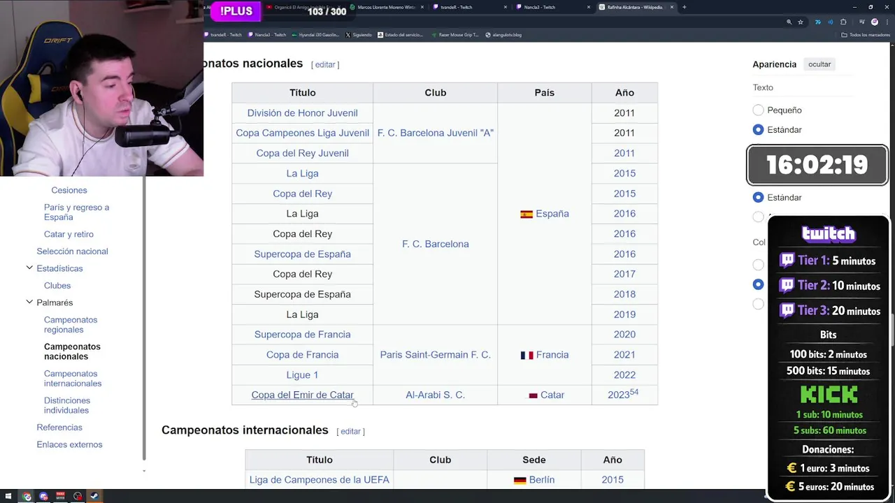895x503 pixels.
Task: Collapse the Palmarés sidebar section
Action: 29,302
